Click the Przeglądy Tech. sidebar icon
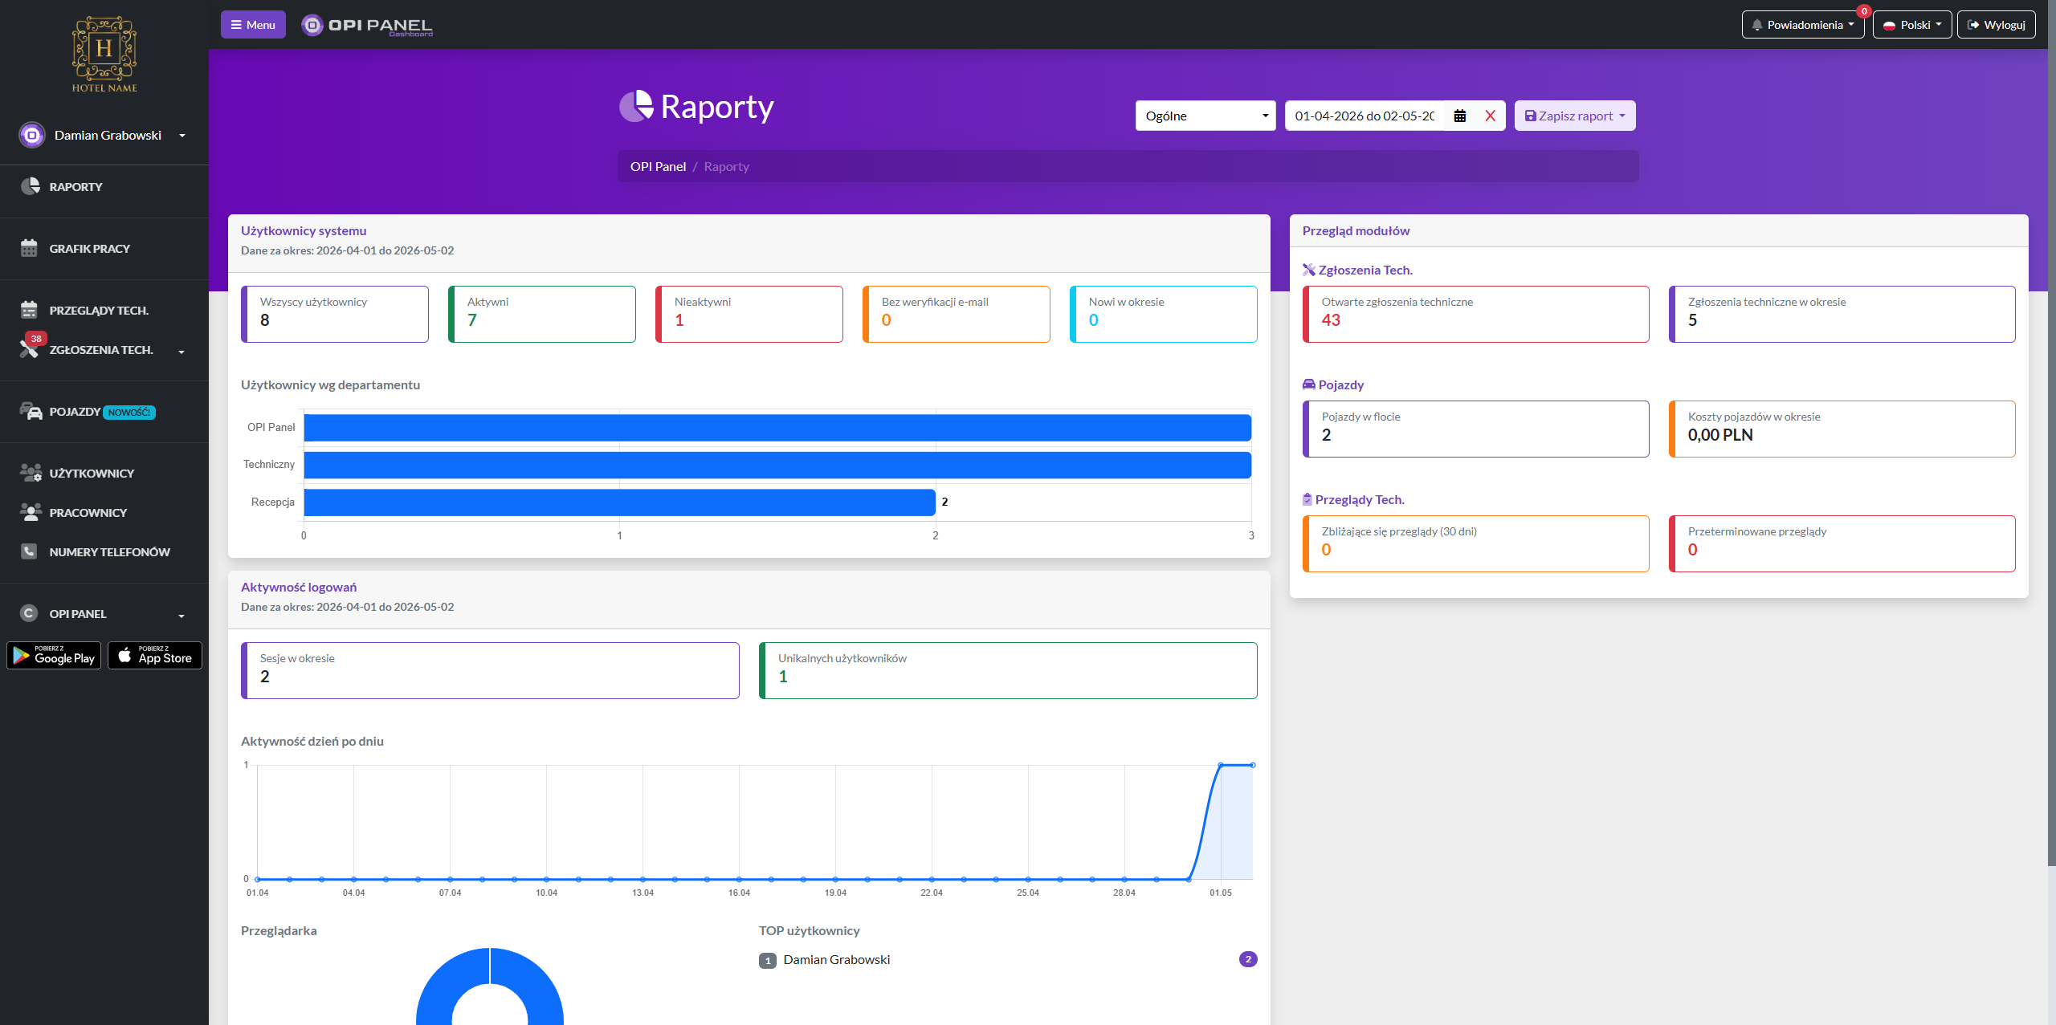Viewport: 2056px width, 1025px height. (30, 310)
